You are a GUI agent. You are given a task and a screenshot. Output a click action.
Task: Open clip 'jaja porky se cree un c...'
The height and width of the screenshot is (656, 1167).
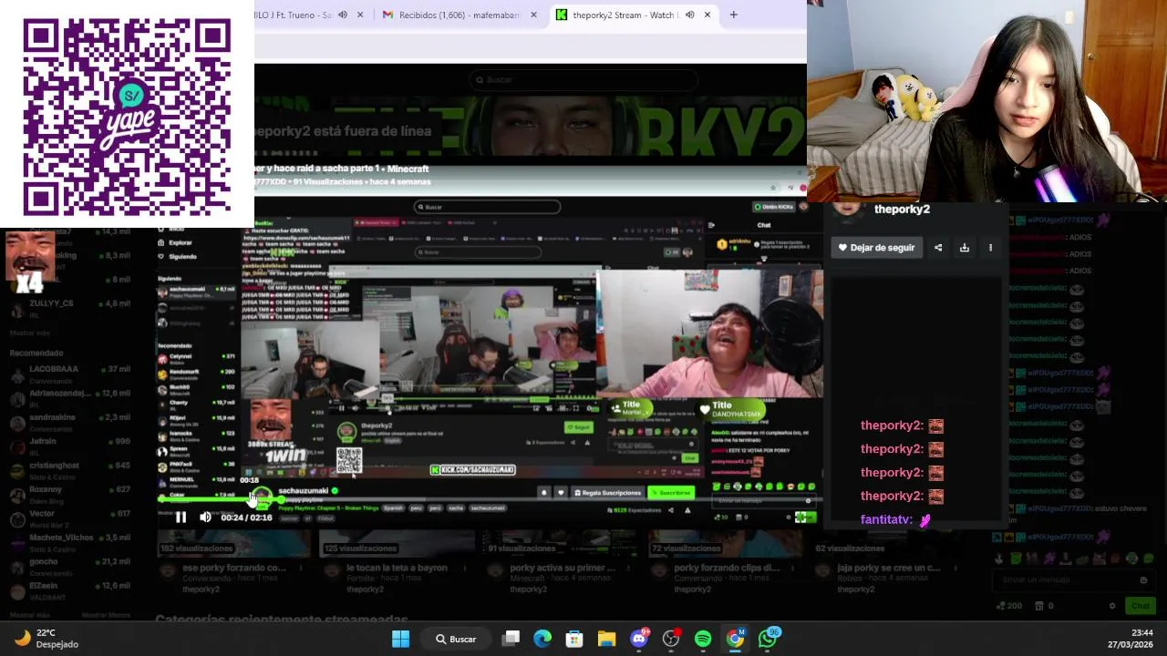[888, 569]
